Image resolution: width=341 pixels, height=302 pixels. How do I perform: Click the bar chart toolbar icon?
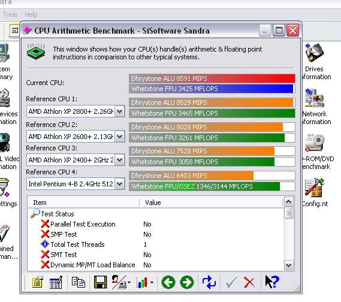[142, 282]
